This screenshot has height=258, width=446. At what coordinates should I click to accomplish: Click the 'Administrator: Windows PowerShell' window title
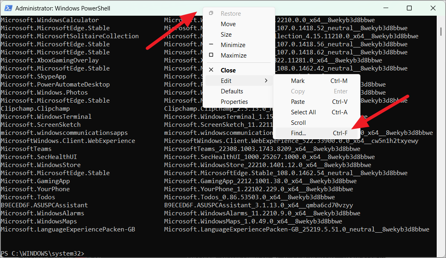point(63,8)
